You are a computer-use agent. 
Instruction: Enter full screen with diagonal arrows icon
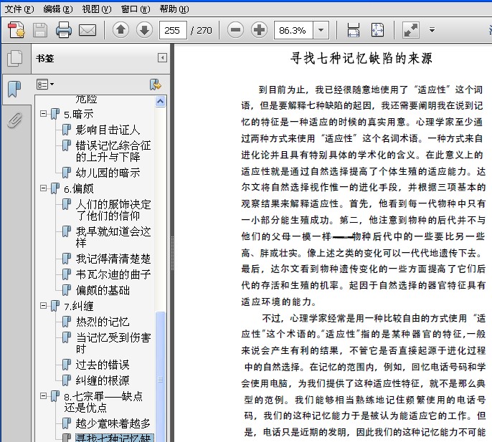tap(411, 30)
